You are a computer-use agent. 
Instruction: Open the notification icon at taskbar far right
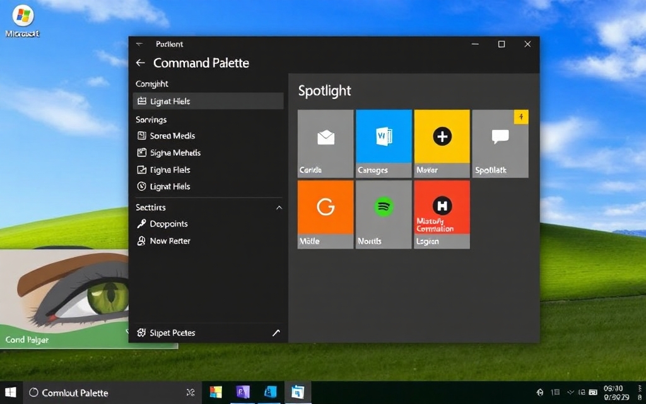pyautogui.click(x=640, y=393)
